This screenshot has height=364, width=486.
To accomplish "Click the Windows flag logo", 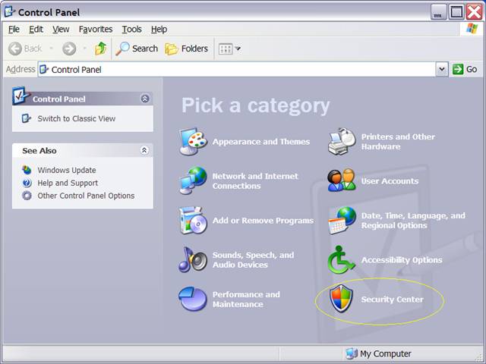I will (472, 29).
